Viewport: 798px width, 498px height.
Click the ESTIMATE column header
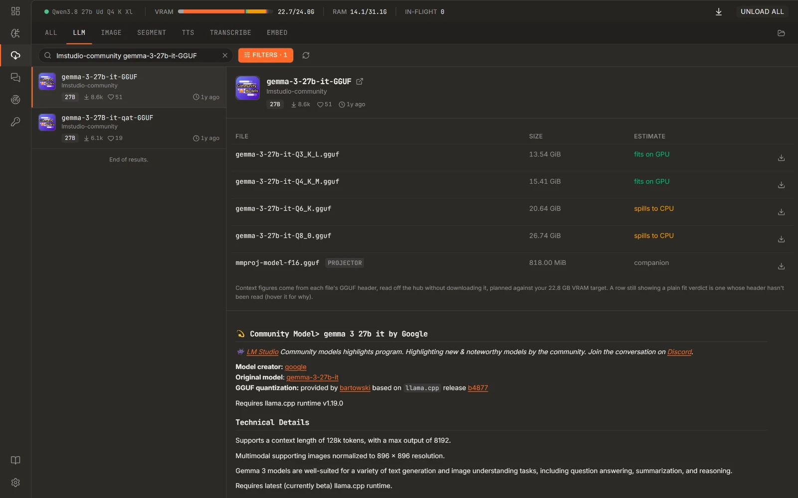(649, 136)
